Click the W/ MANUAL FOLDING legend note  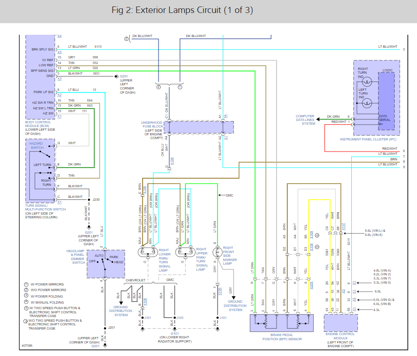point(47,303)
